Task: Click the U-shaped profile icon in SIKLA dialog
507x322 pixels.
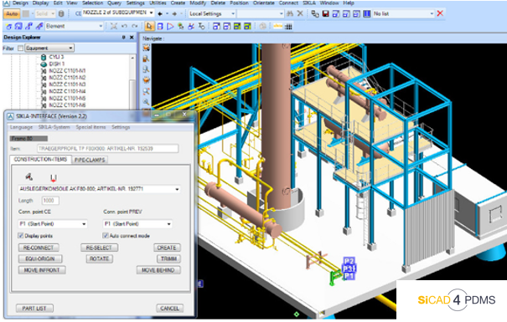Action: [x=54, y=178]
